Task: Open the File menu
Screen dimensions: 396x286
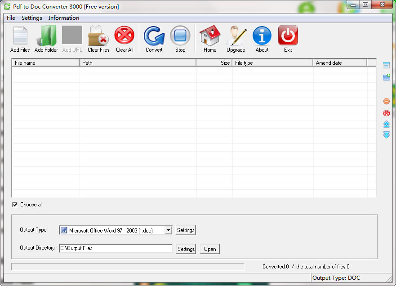Action: (x=10, y=18)
